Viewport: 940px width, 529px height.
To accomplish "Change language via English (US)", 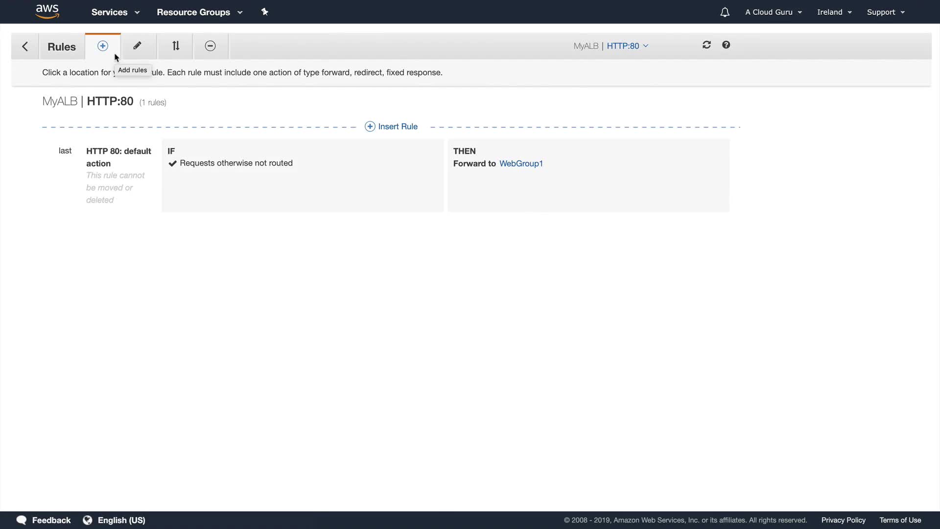I will pyautogui.click(x=115, y=520).
